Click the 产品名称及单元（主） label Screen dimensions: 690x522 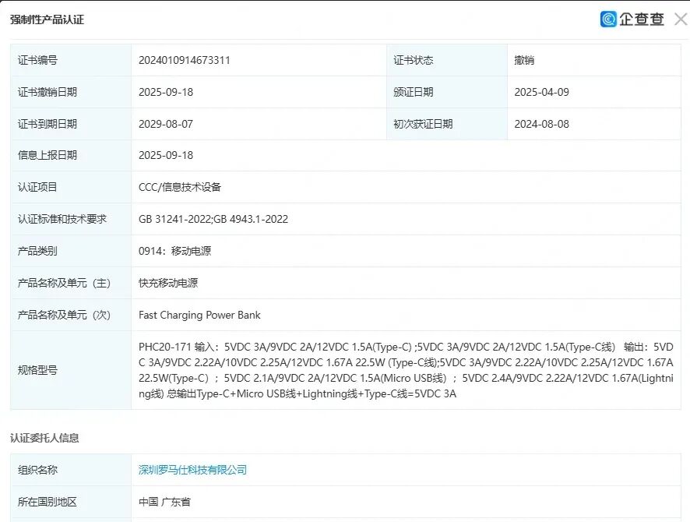64,283
